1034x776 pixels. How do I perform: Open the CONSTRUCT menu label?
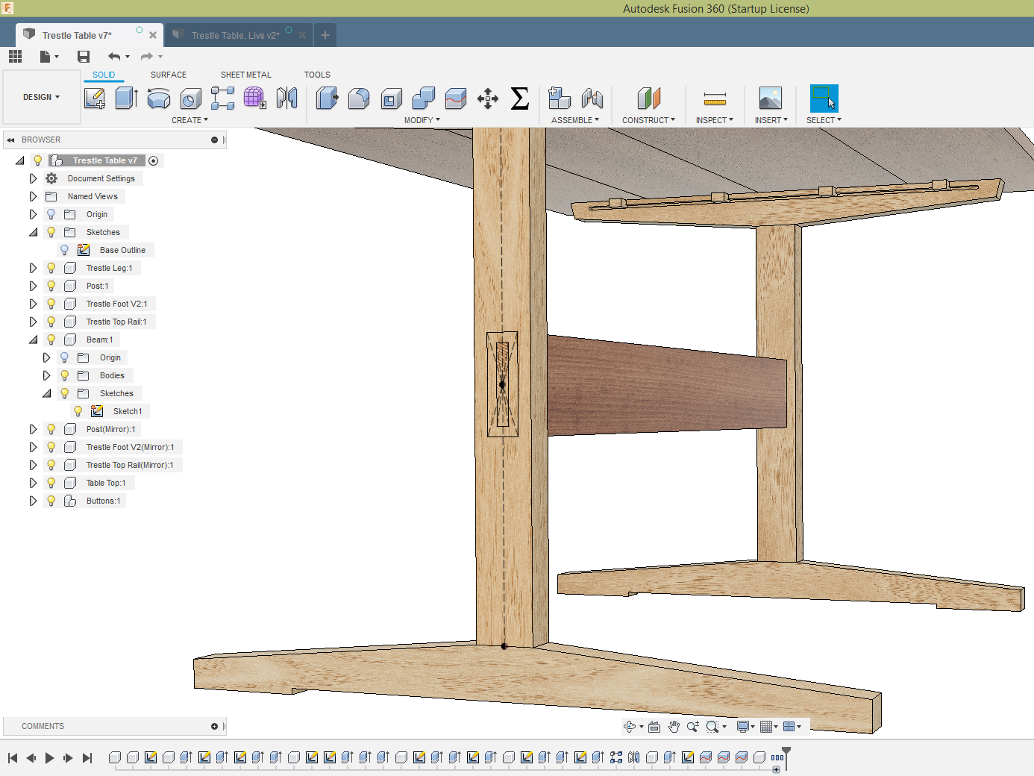(648, 120)
